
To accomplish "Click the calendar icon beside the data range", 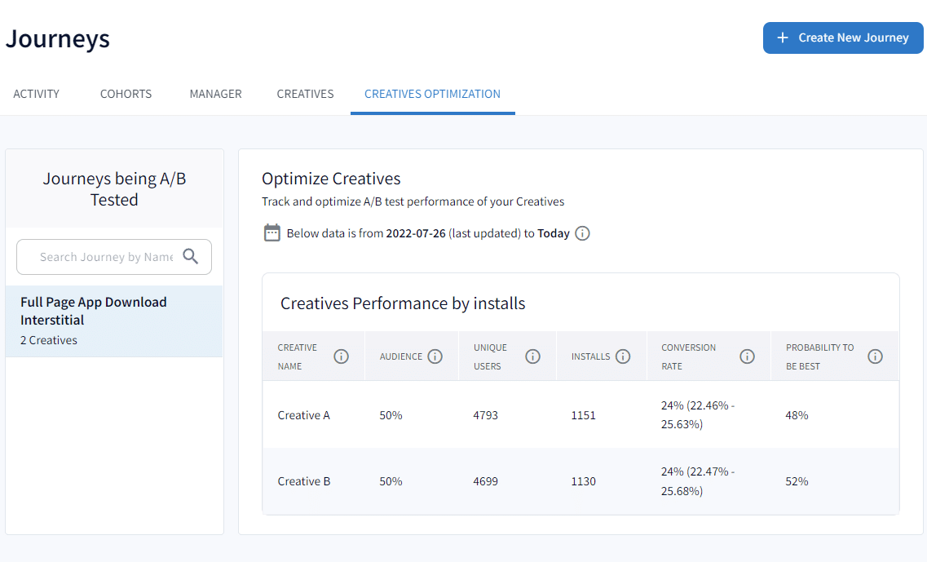I will click(x=271, y=232).
